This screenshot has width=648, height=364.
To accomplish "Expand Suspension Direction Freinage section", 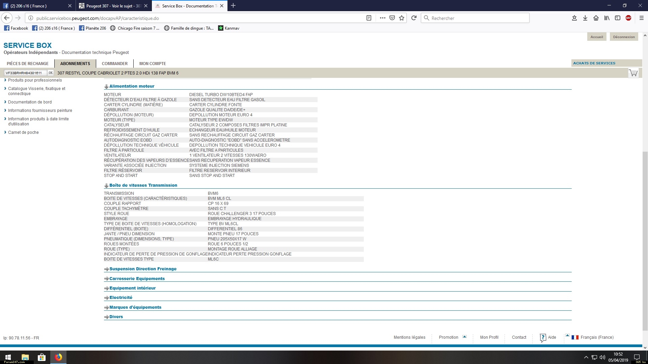I will point(142,269).
